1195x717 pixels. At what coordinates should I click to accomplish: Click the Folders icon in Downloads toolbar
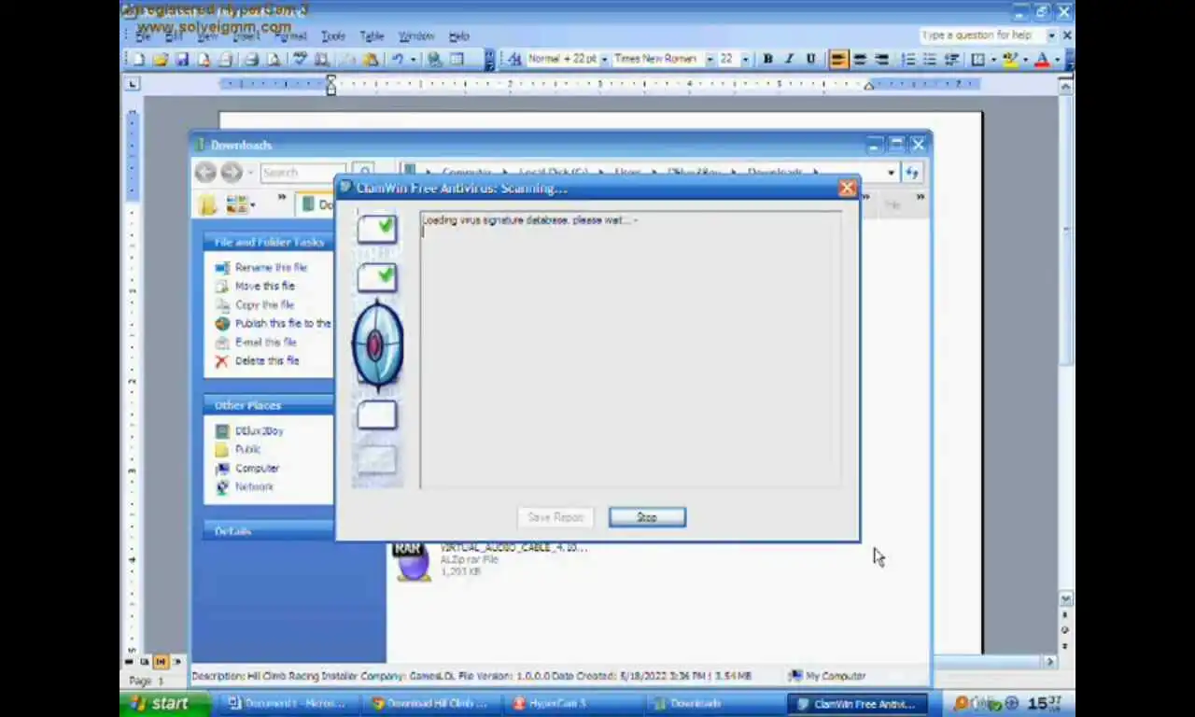pos(207,204)
